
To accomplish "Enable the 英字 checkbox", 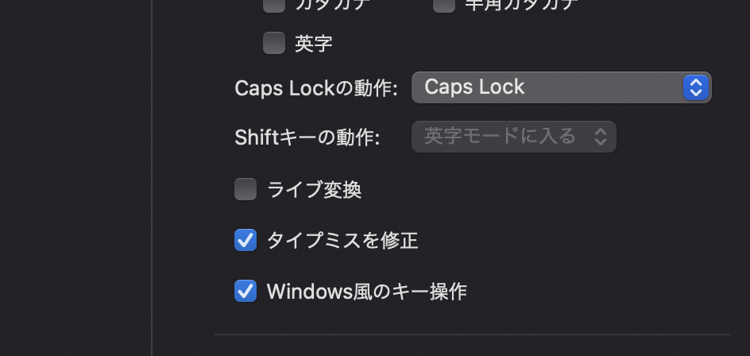I will (x=274, y=43).
